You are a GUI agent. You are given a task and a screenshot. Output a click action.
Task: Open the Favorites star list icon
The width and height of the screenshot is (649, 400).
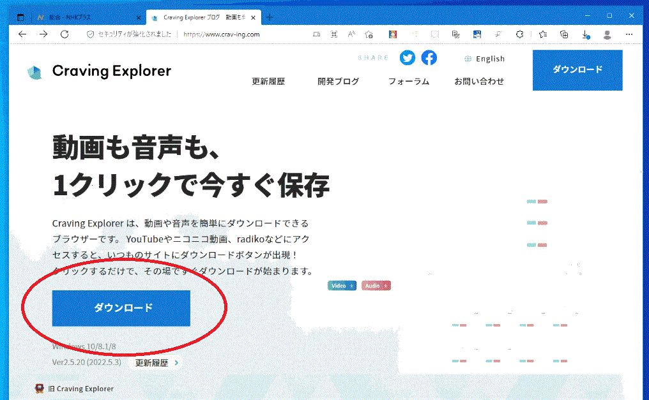coord(542,34)
